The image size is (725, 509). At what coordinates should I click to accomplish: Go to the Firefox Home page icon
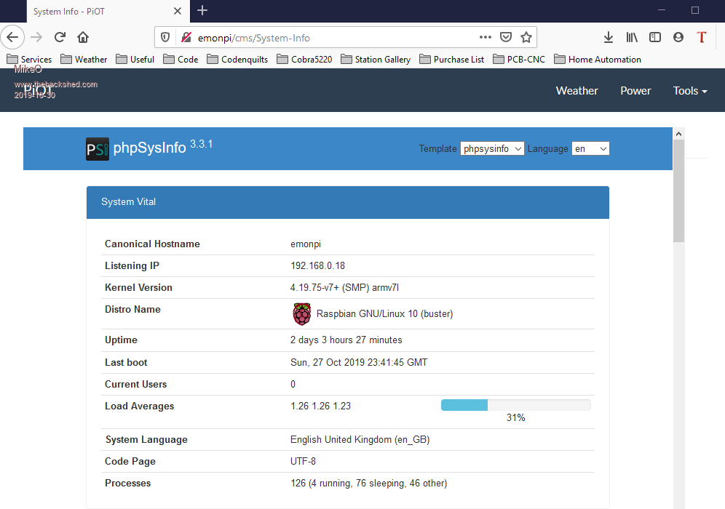point(83,37)
